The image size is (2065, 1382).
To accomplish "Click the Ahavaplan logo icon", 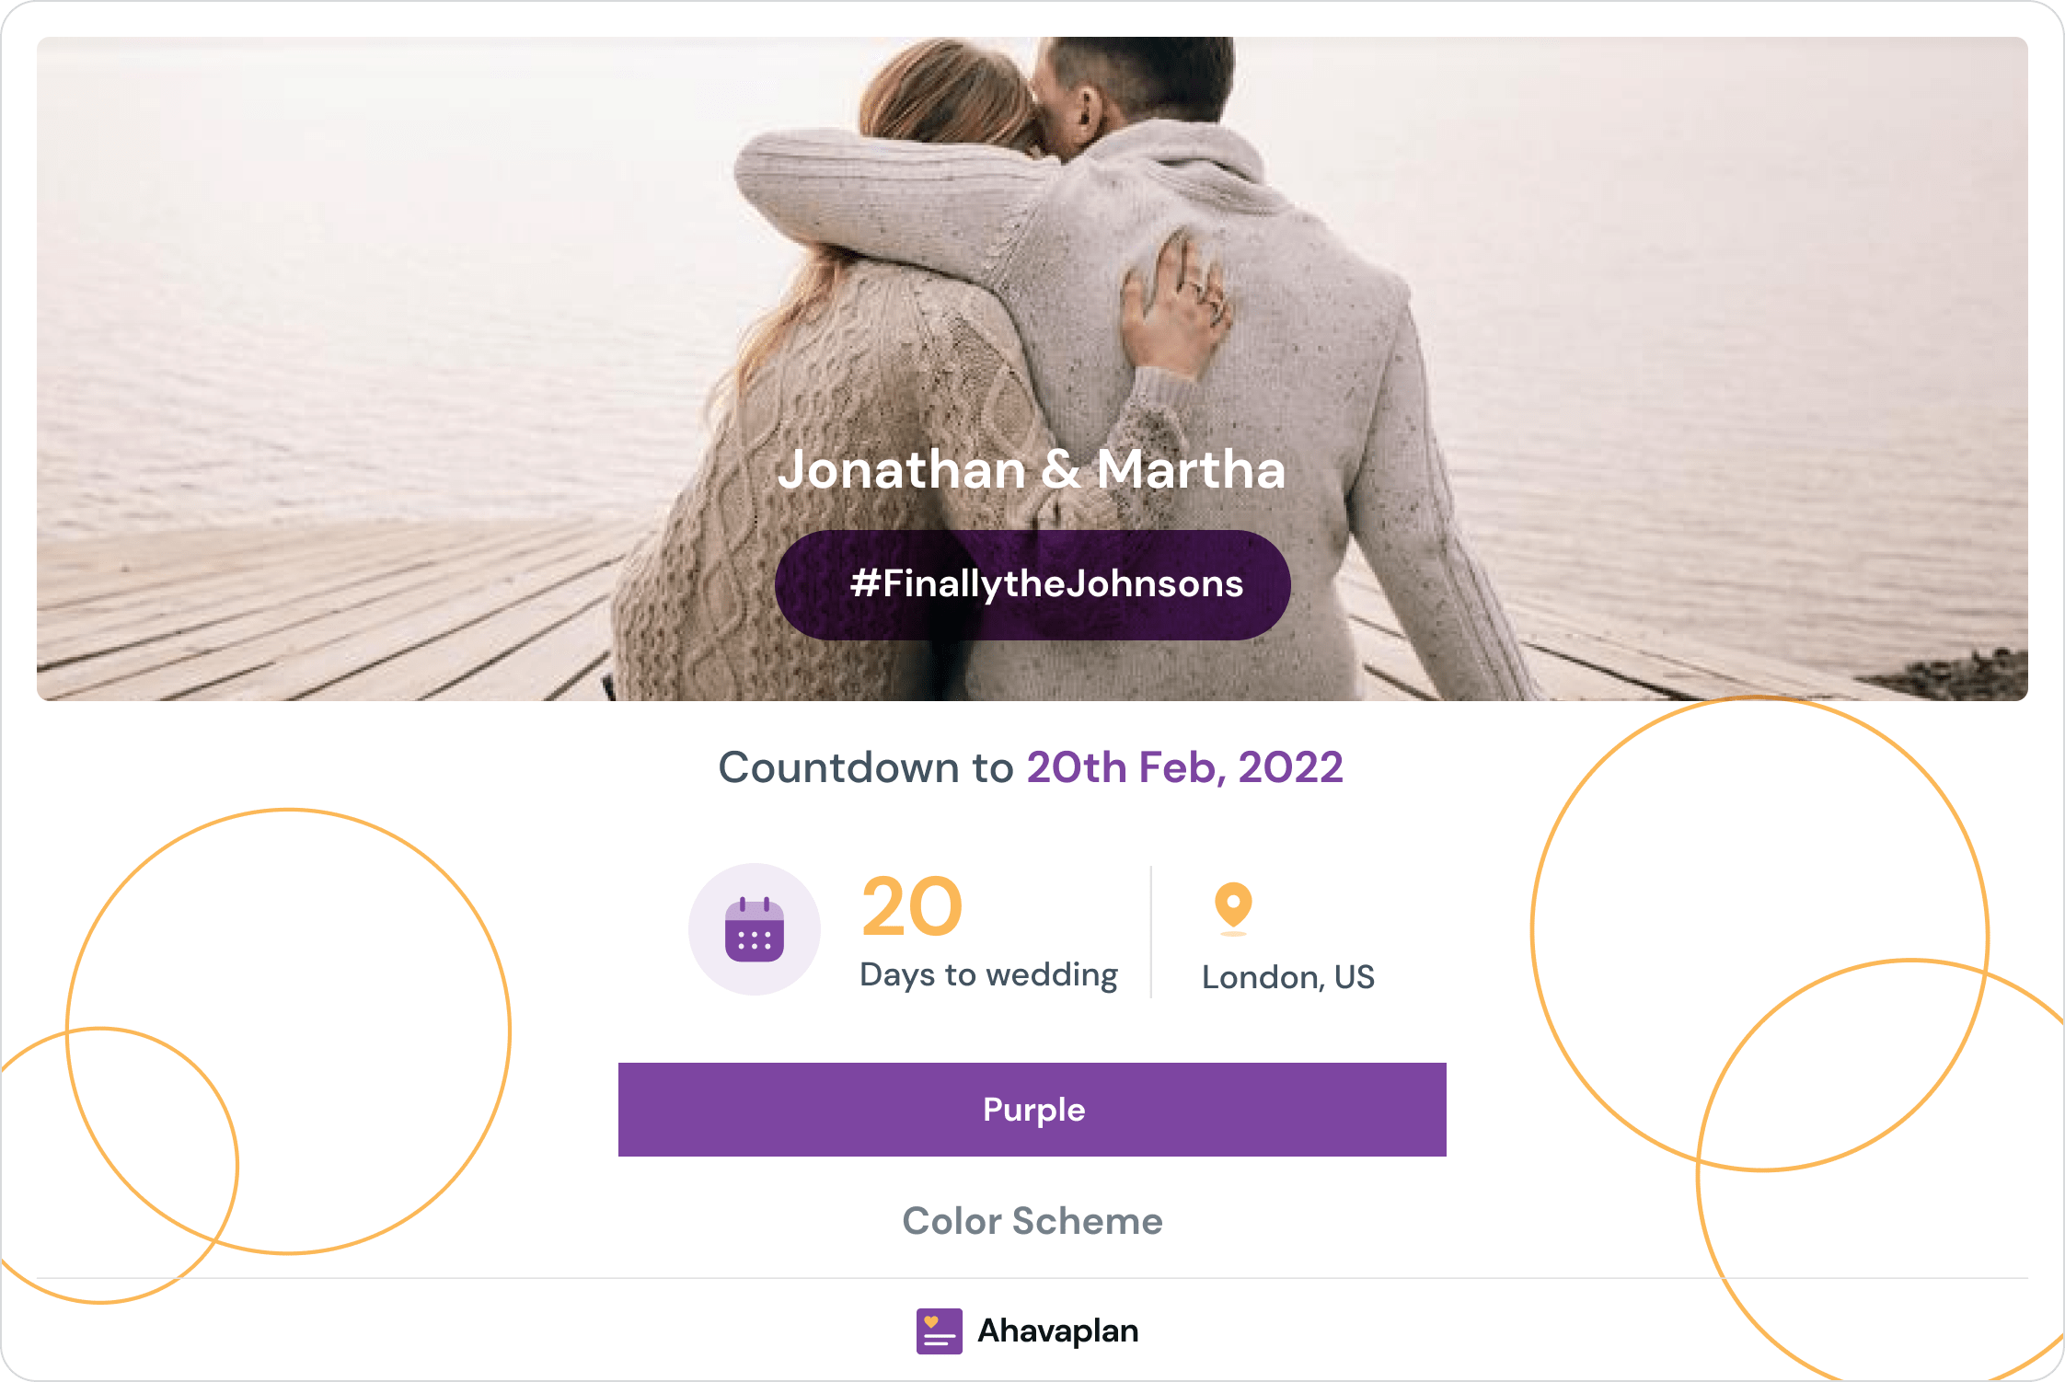I will [x=939, y=1330].
